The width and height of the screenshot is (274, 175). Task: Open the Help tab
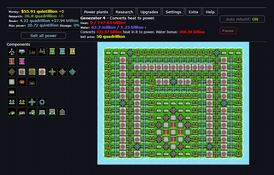(x=210, y=12)
